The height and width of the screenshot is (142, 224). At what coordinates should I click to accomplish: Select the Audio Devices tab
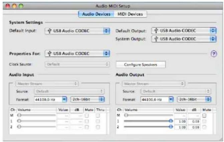96,14
